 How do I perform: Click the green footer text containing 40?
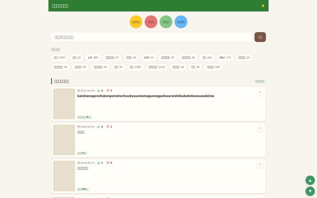tap(83, 189)
